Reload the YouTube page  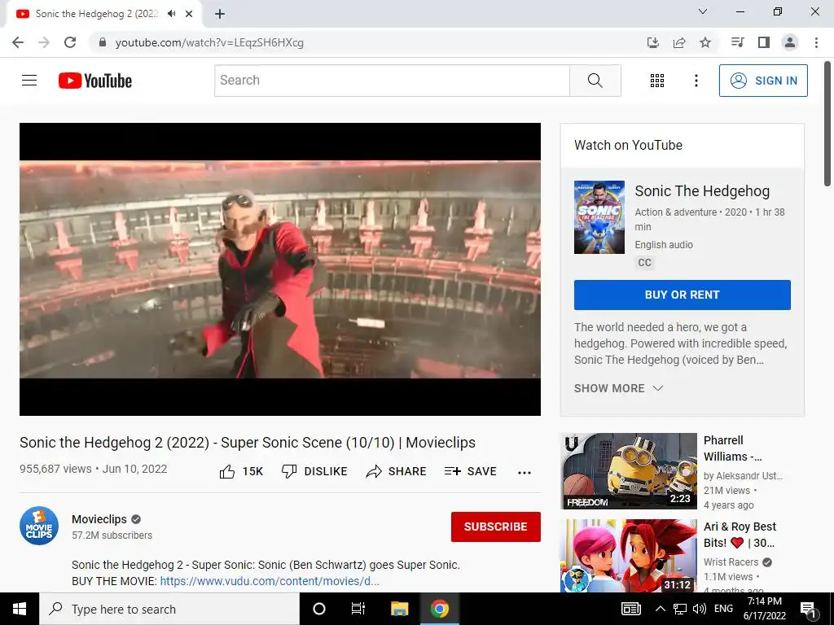pyautogui.click(x=70, y=42)
